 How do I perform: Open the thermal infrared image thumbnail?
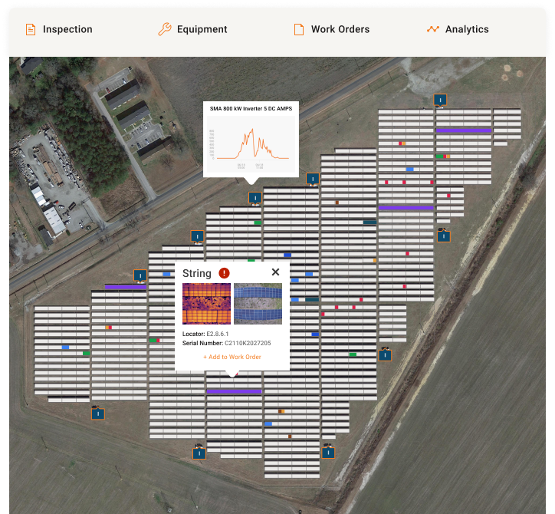point(206,304)
